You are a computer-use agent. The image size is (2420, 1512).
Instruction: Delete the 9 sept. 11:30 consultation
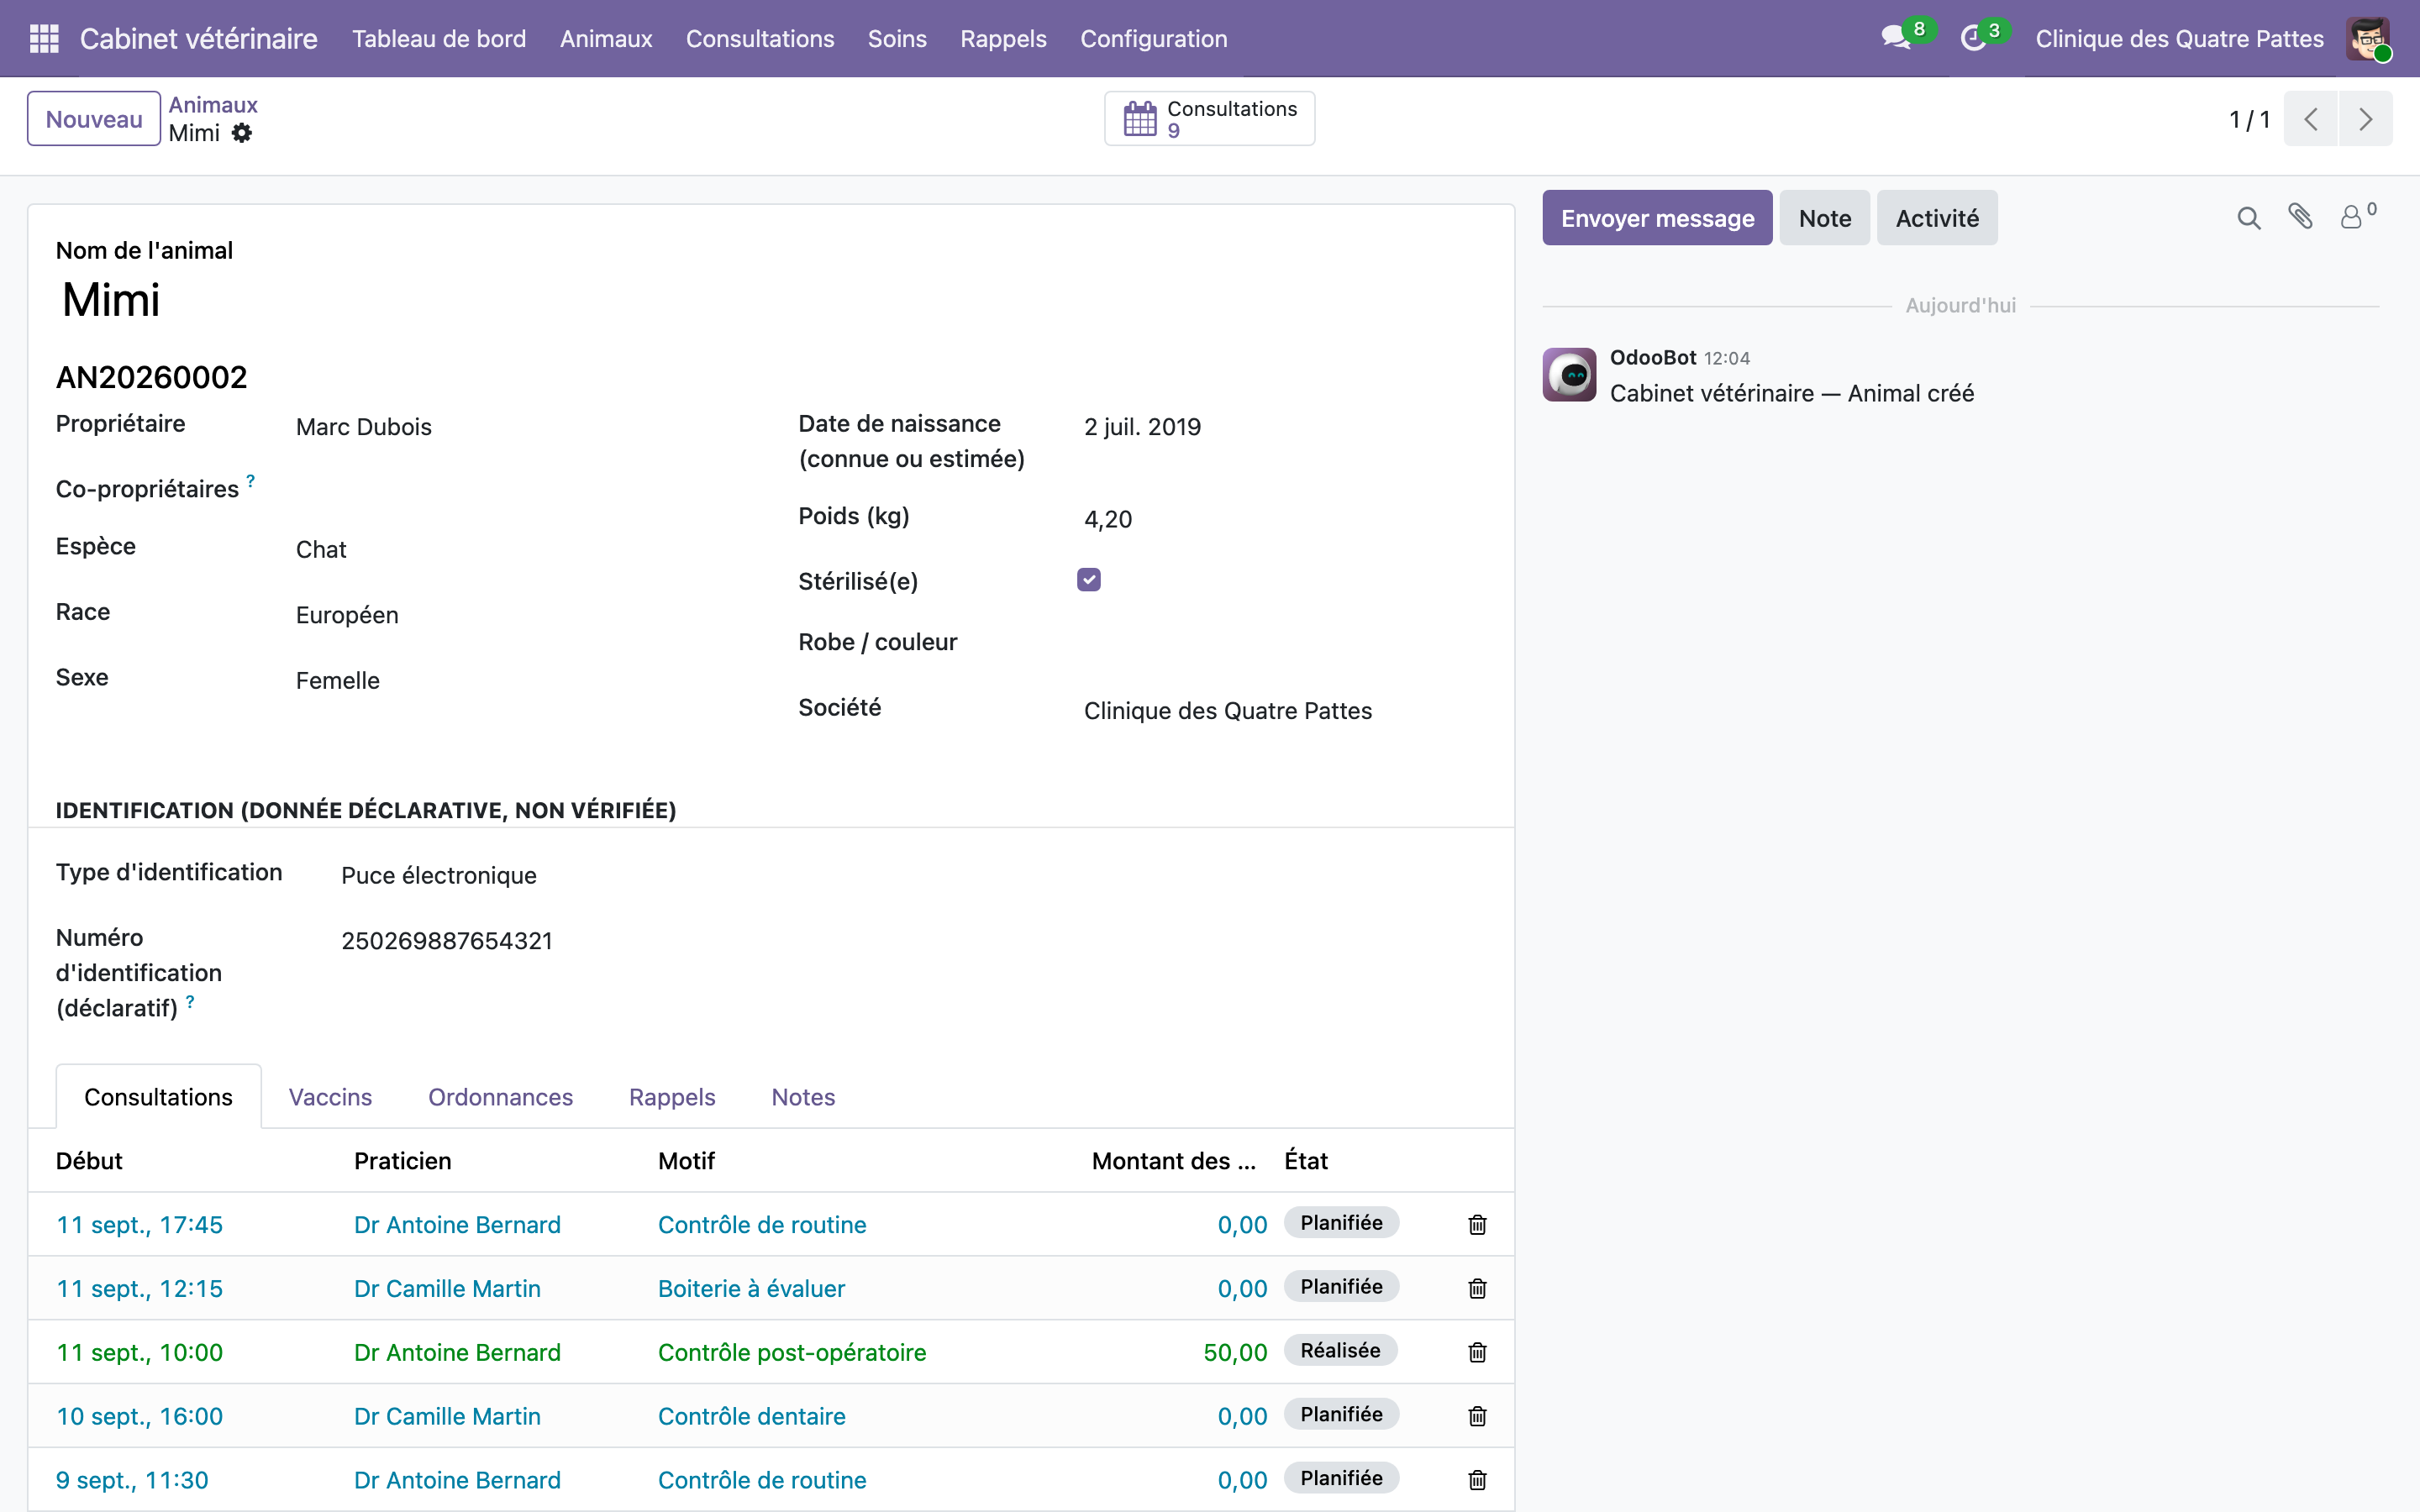click(x=1477, y=1480)
